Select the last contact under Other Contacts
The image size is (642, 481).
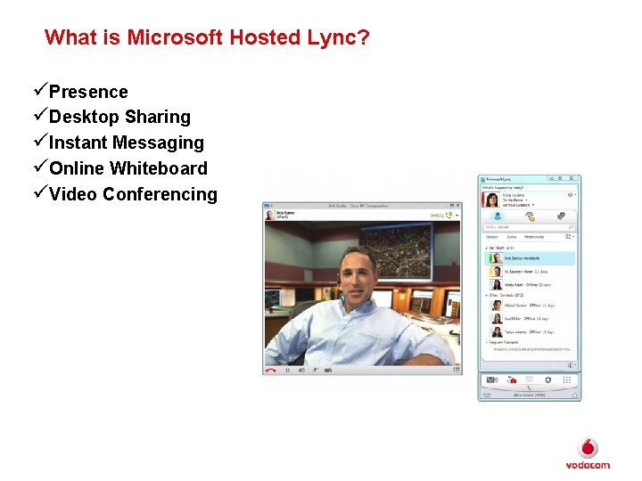click(530, 331)
